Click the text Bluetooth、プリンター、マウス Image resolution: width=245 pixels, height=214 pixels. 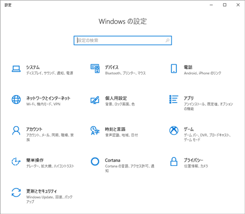(125, 73)
